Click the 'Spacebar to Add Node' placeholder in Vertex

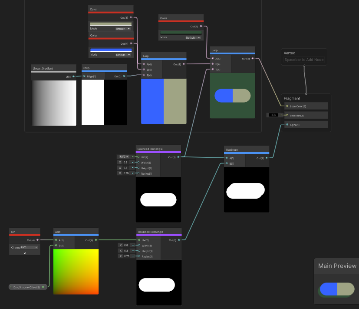304,60
